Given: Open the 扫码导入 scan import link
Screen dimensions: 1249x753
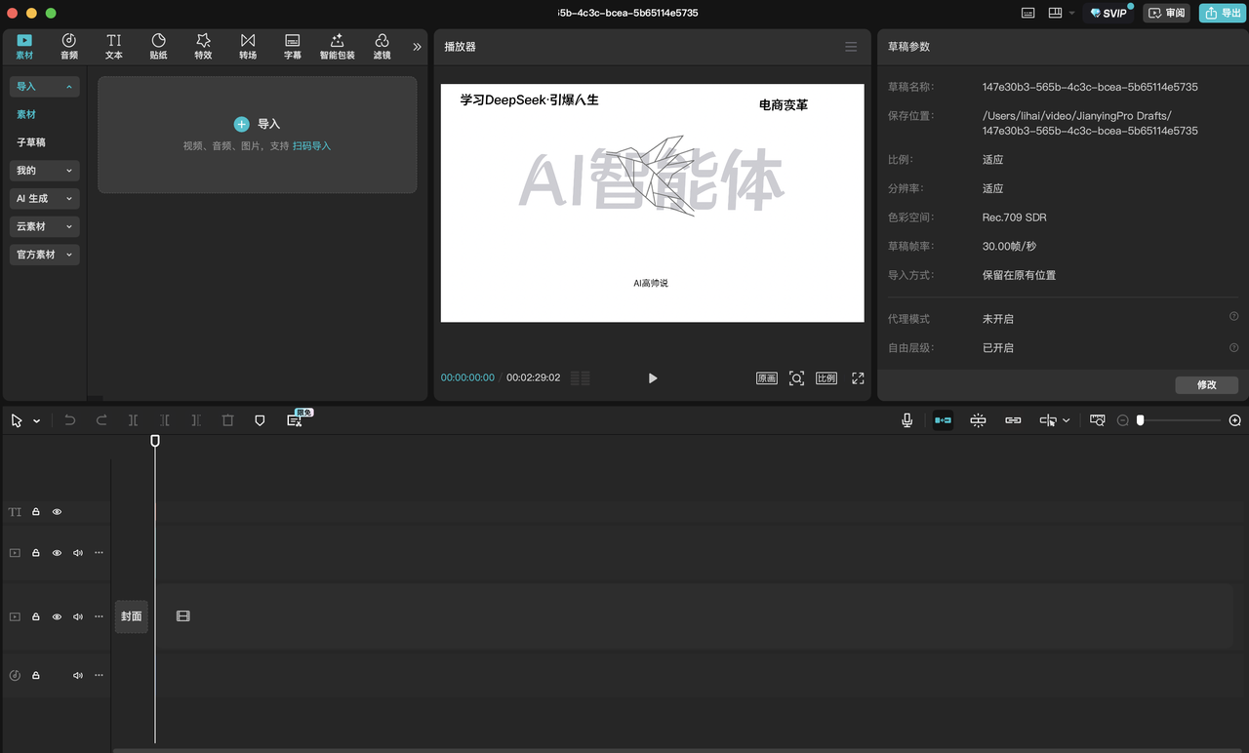Looking at the screenshot, I should point(311,146).
